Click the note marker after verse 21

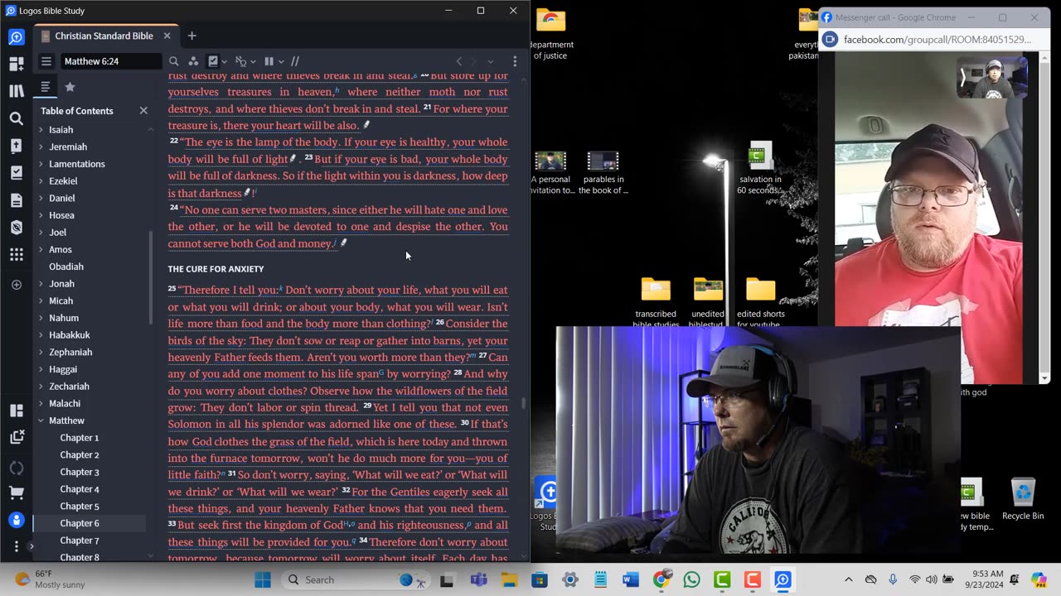coord(366,125)
